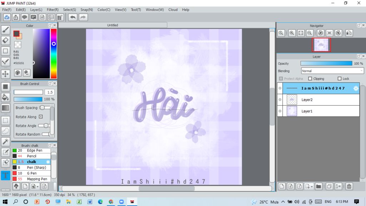Select the Brush tool in left toolbar
This screenshot has height=206, width=366.
(x=5, y=30)
